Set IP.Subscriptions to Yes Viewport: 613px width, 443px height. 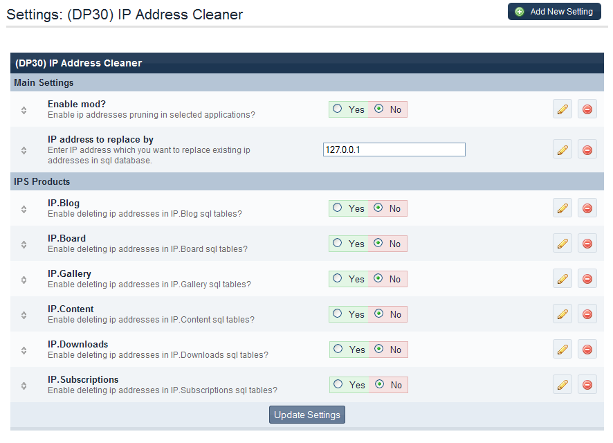[x=338, y=384]
